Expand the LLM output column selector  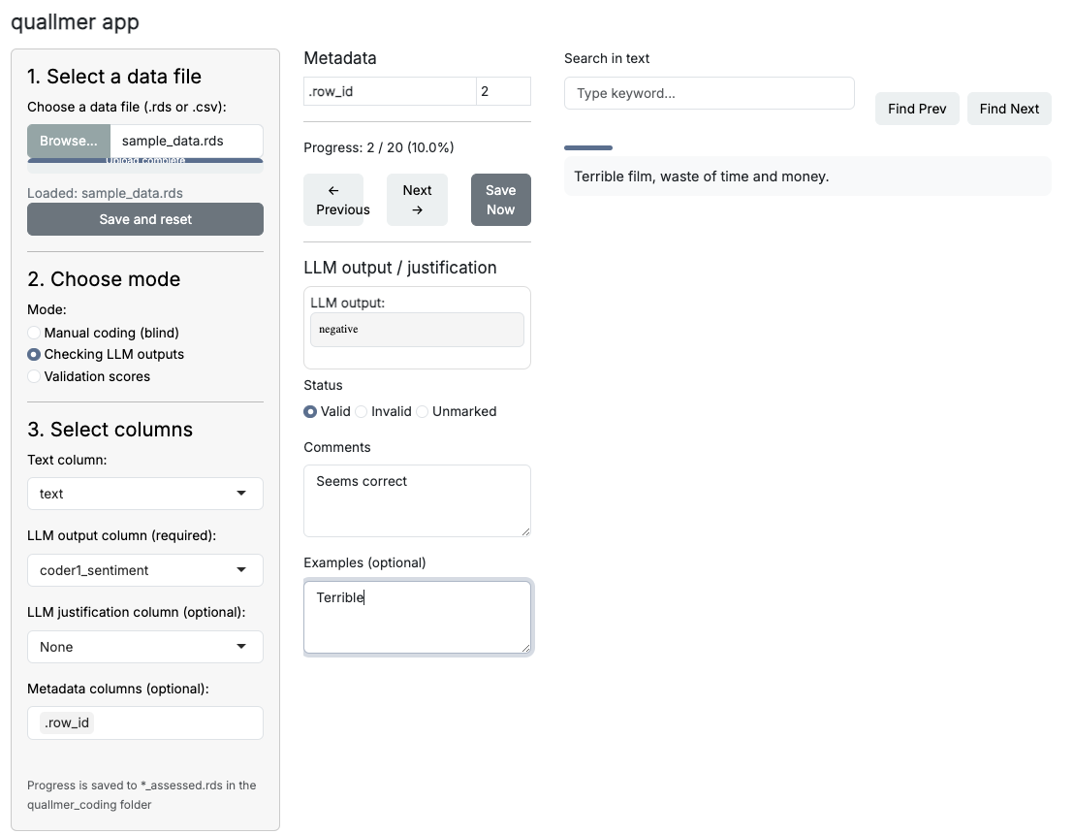pos(144,570)
